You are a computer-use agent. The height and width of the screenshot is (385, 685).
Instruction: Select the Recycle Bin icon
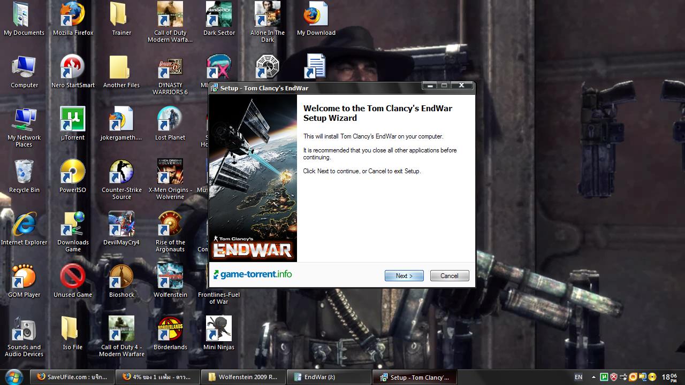click(24, 176)
